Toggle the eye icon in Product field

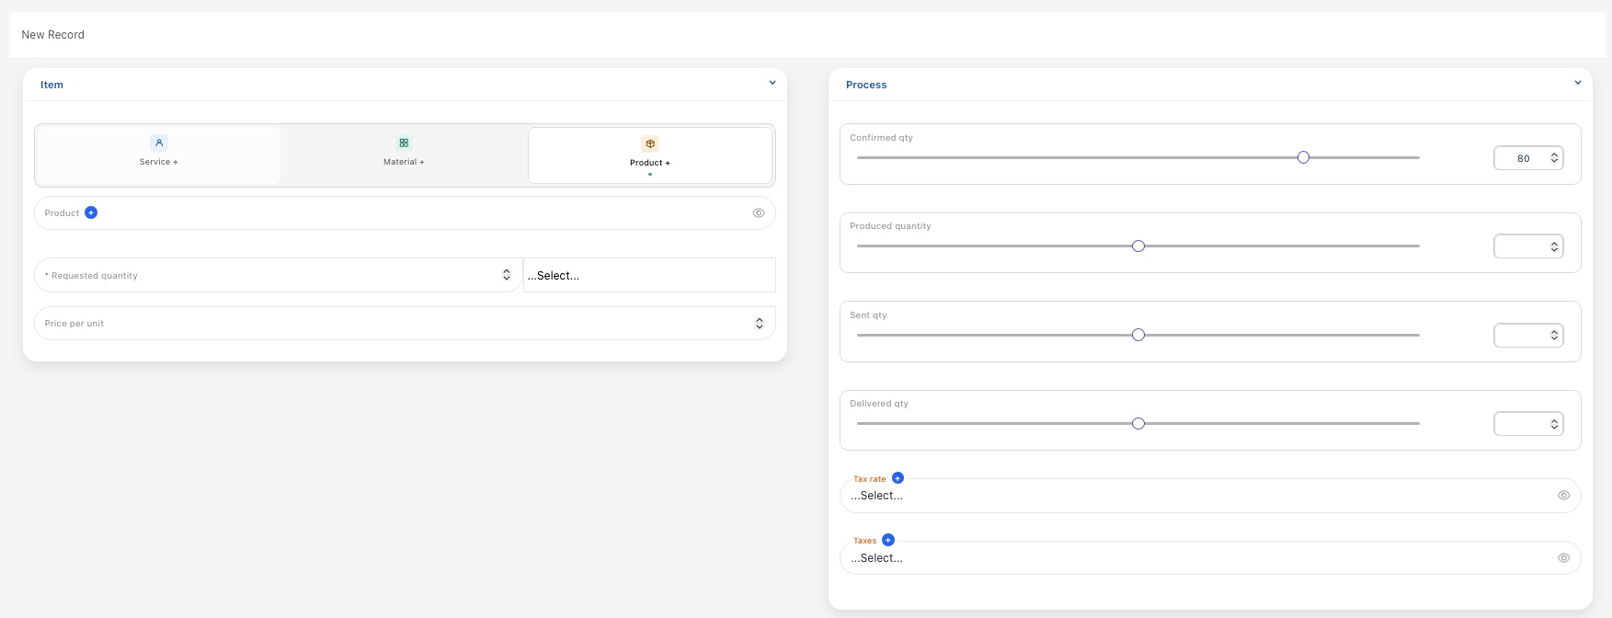coord(759,213)
